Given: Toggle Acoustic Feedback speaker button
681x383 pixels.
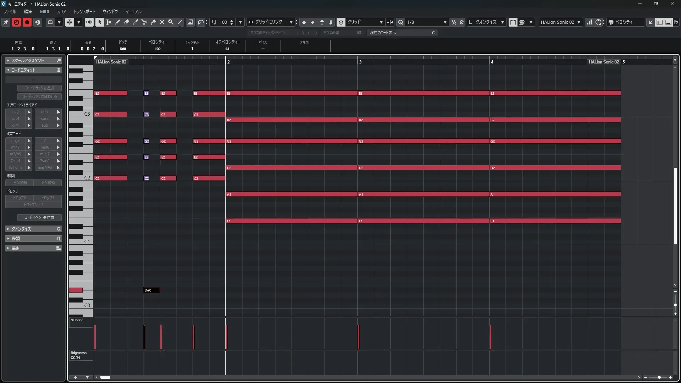Looking at the screenshot, I should coord(89,22).
